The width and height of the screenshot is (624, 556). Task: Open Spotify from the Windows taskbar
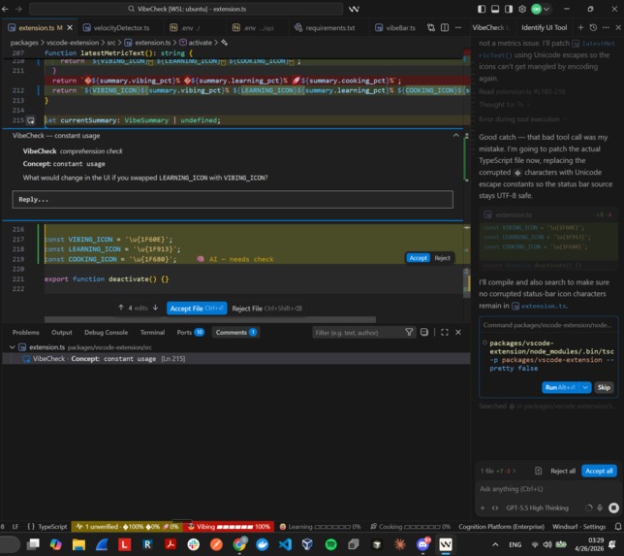coord(330,544)
